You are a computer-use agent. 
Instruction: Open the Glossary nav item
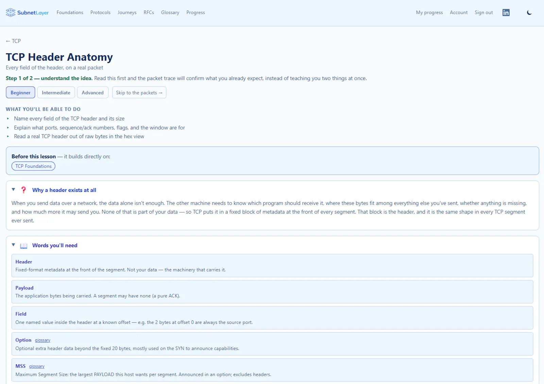(170, 13)
